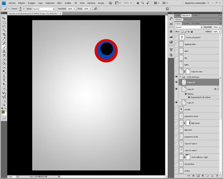Click the Zoom magnifier in application bar
Image resolution: width=223 pixels, height=179 pixels.
click(x=143, y=3)
